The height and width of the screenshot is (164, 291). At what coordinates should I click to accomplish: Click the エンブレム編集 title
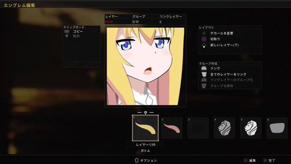click(20, 5)
